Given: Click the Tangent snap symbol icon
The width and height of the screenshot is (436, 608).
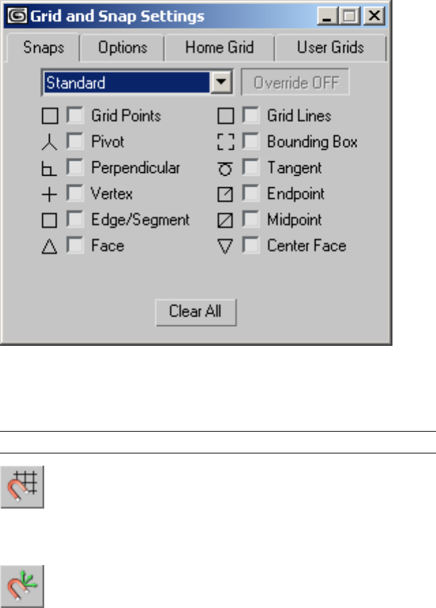Looking at the screenshot, I should coord(225,168).
